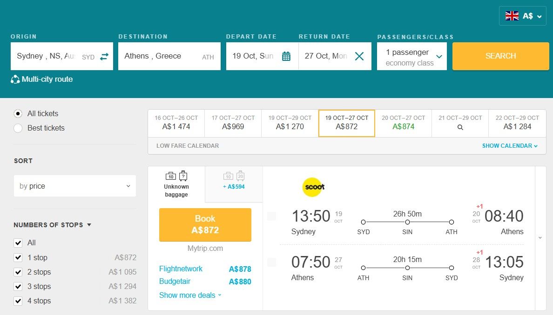Click the Mytrip.com label
Viewport: 553px width, 315px height.
click(205, 249)
